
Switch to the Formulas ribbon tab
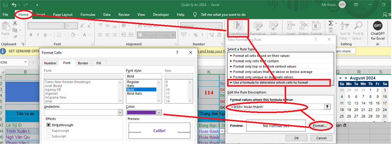coord(88,15)
